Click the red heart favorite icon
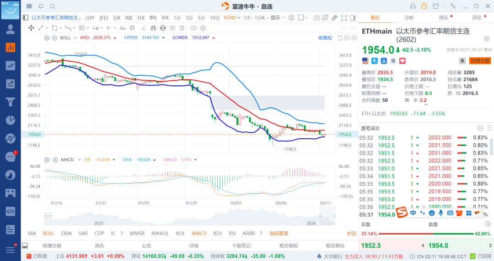 (x=403, y=61)
